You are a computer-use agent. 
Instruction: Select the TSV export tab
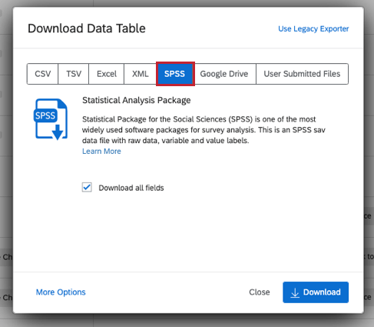point(74,74)
